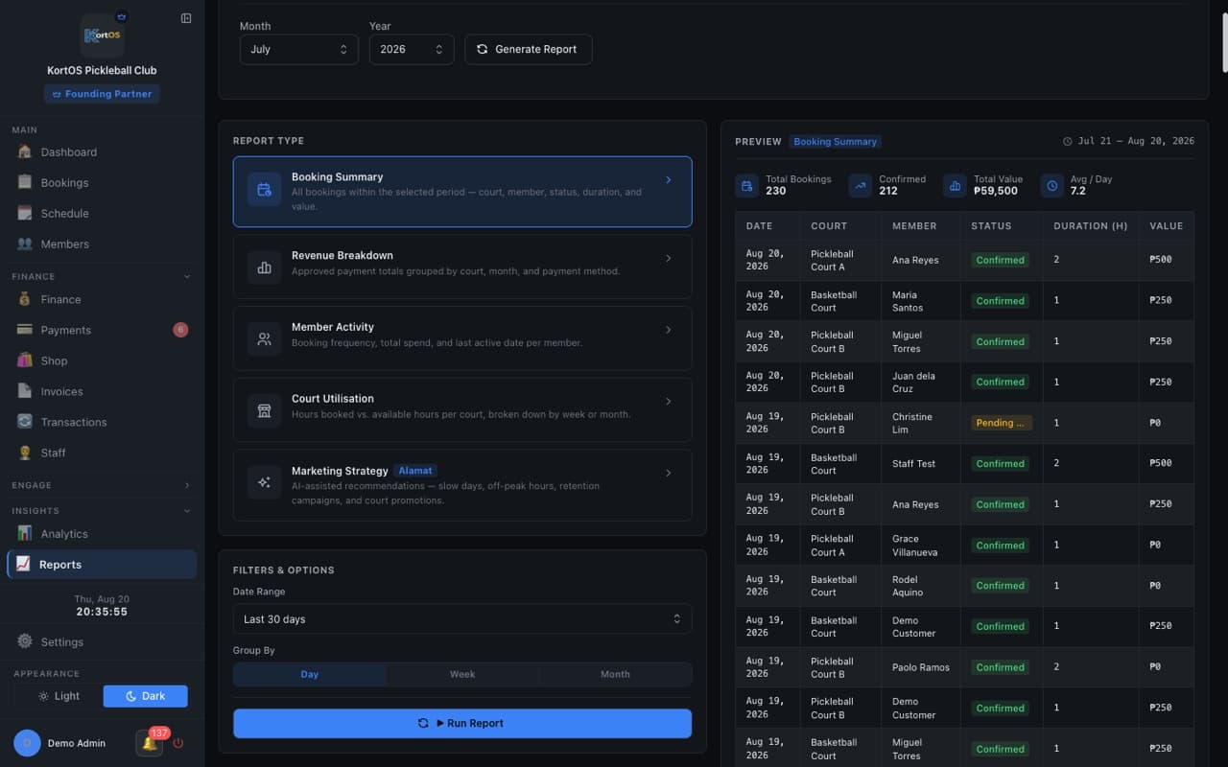This screenshot has width=1228, height=767.
Task: Click the Reports chart icon
Action: [x=24, y=565]
